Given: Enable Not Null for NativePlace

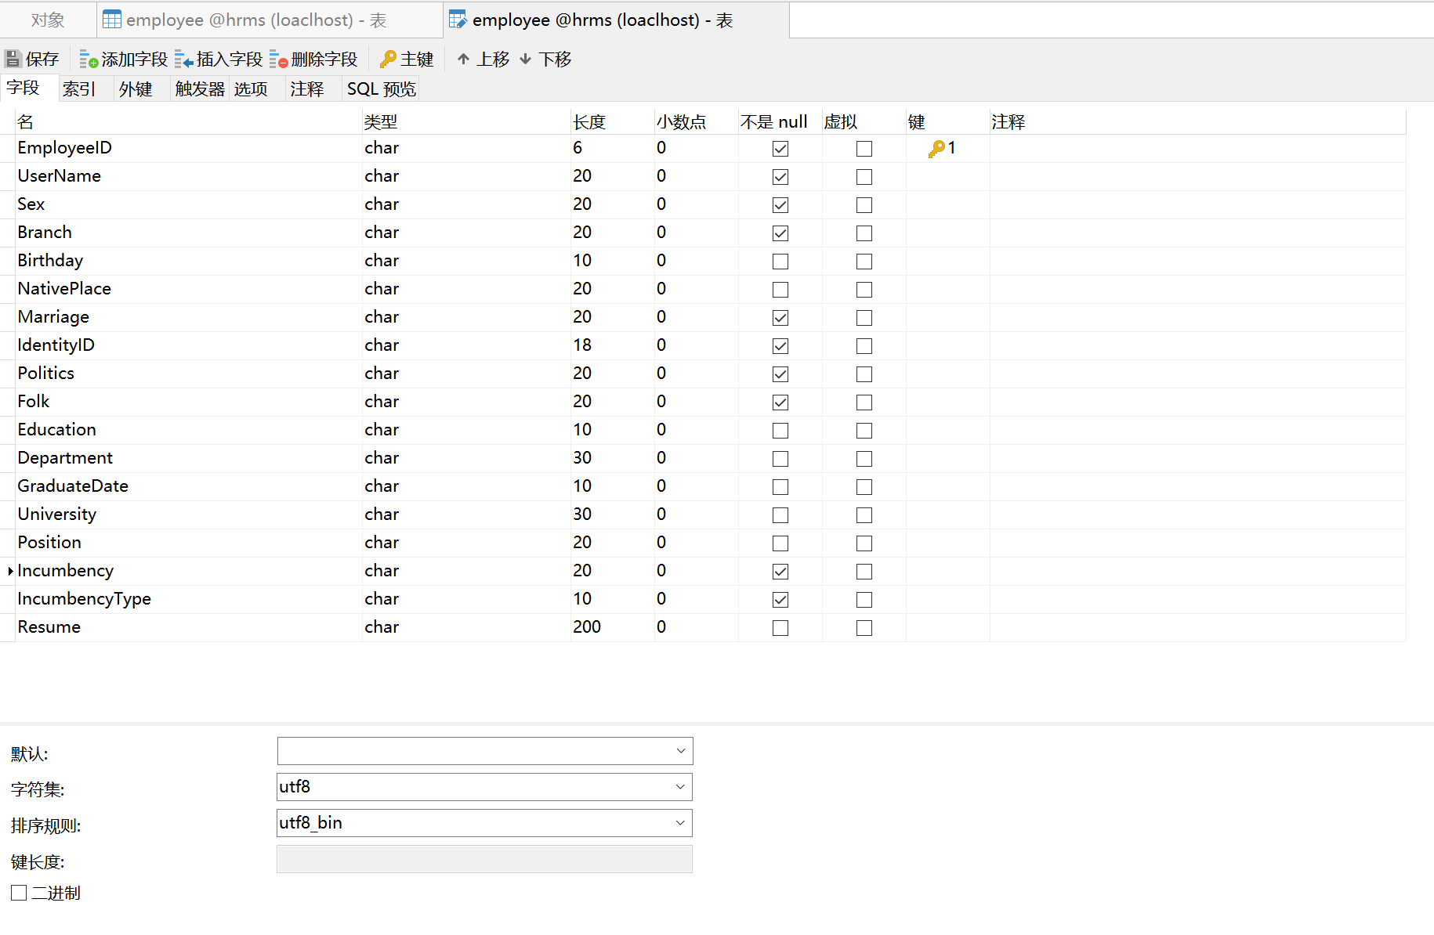Looking at the screenshot, I should pos(780,290).
